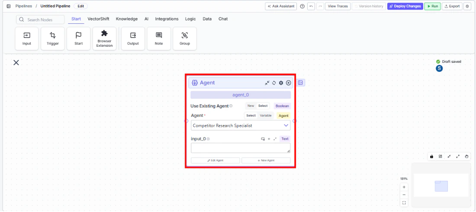Viewport: 476px width, 212px height.
Task: Switch Agent field mode to Variable
Action: 266,116
